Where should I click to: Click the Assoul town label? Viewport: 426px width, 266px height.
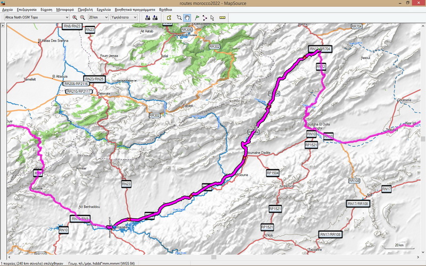[x=365, y=58]
